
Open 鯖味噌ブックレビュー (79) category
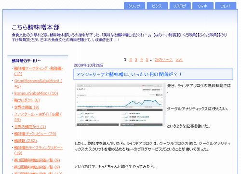35,134
